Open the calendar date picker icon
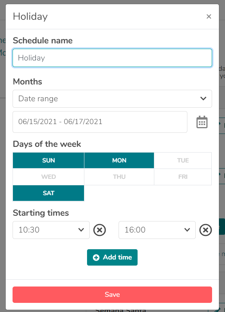 pos(202,122)
